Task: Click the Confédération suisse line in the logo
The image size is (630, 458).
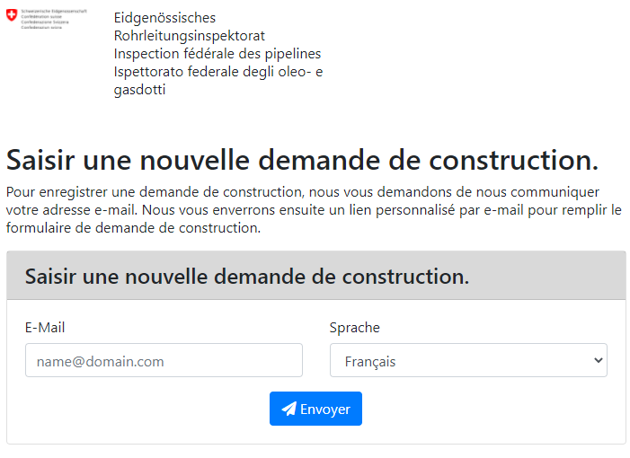Action: tap(41, 17)
